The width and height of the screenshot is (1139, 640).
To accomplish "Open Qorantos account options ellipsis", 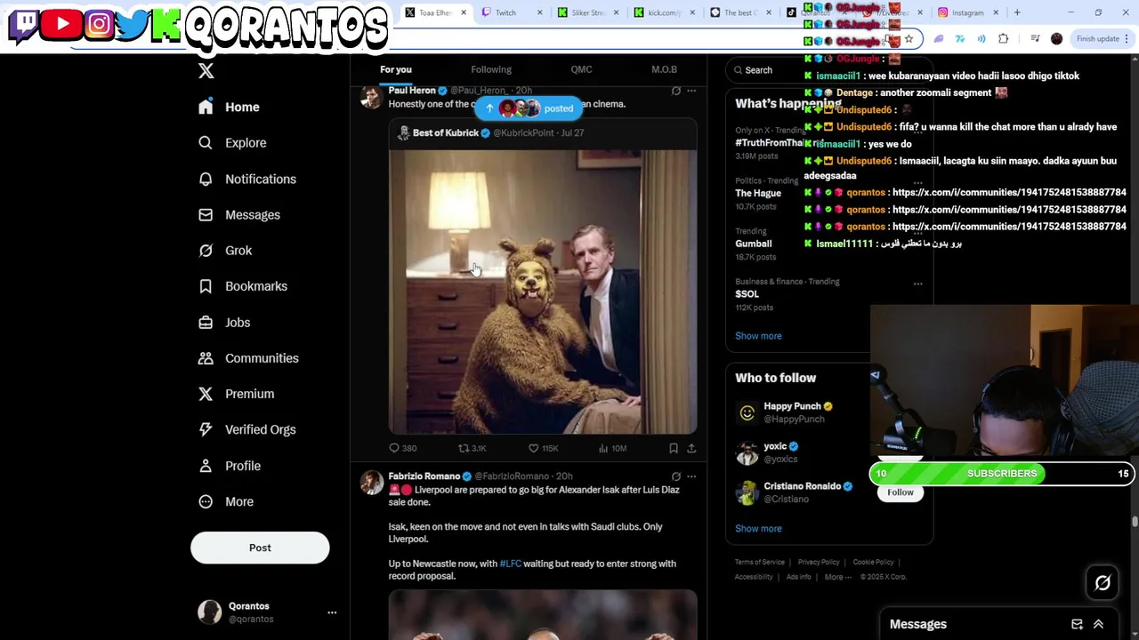I will [x=332, y=612].
